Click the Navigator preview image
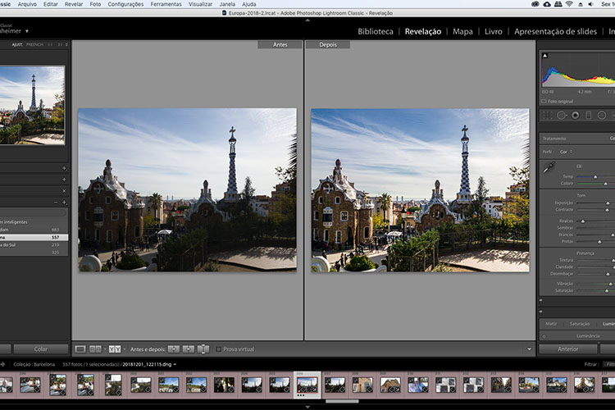 32,105
